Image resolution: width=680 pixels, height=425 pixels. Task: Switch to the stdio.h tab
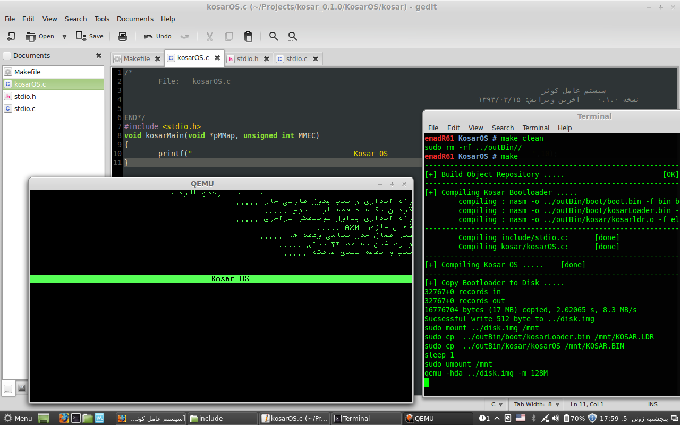247,58
